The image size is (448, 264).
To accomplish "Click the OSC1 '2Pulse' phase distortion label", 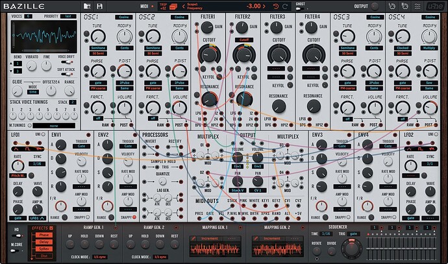I will pyautogui.click(x=125, y=82).
